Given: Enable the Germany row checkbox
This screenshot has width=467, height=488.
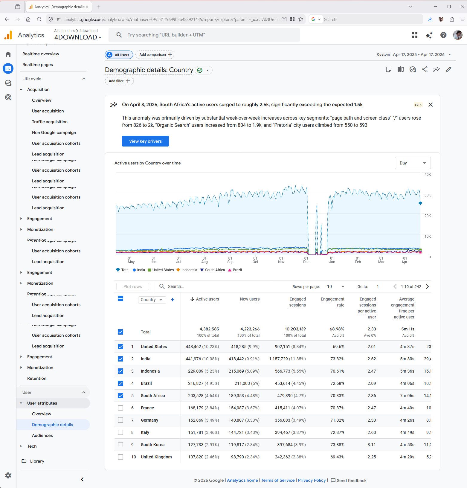Looking at the screenshot, I should coord(120,420).
